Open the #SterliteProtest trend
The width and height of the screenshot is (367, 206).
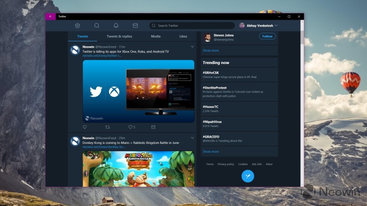coord(239,91)
